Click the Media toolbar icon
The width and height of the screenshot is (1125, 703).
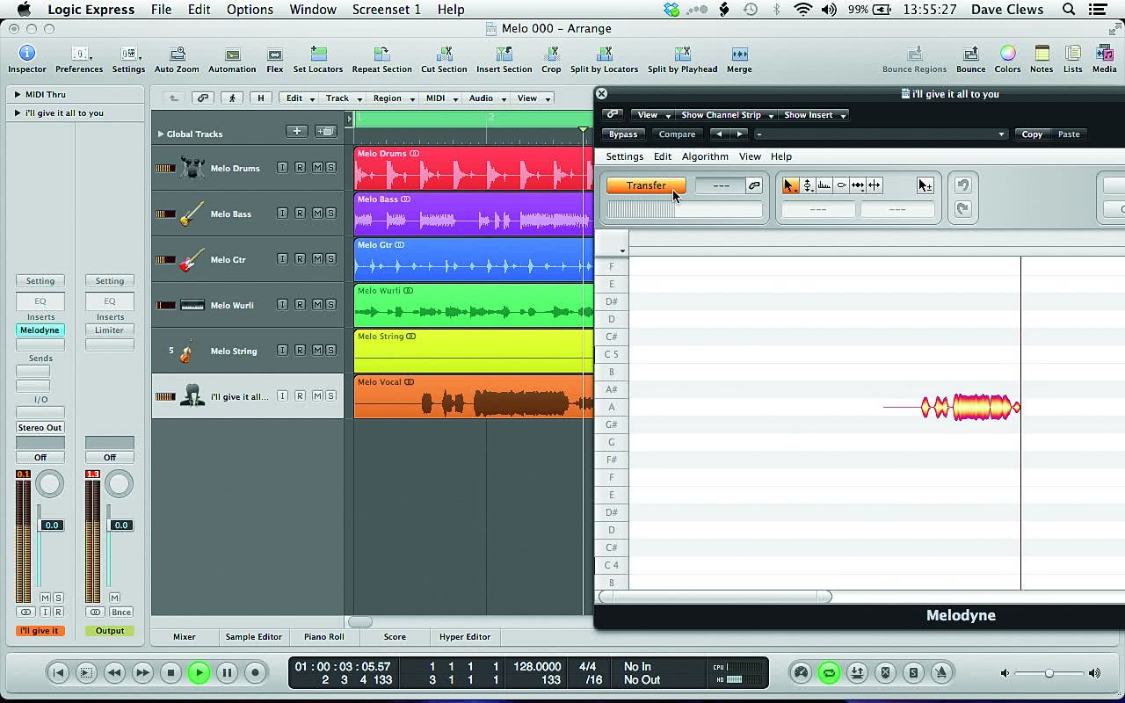pyautogui.click(x=1105, y=54)
